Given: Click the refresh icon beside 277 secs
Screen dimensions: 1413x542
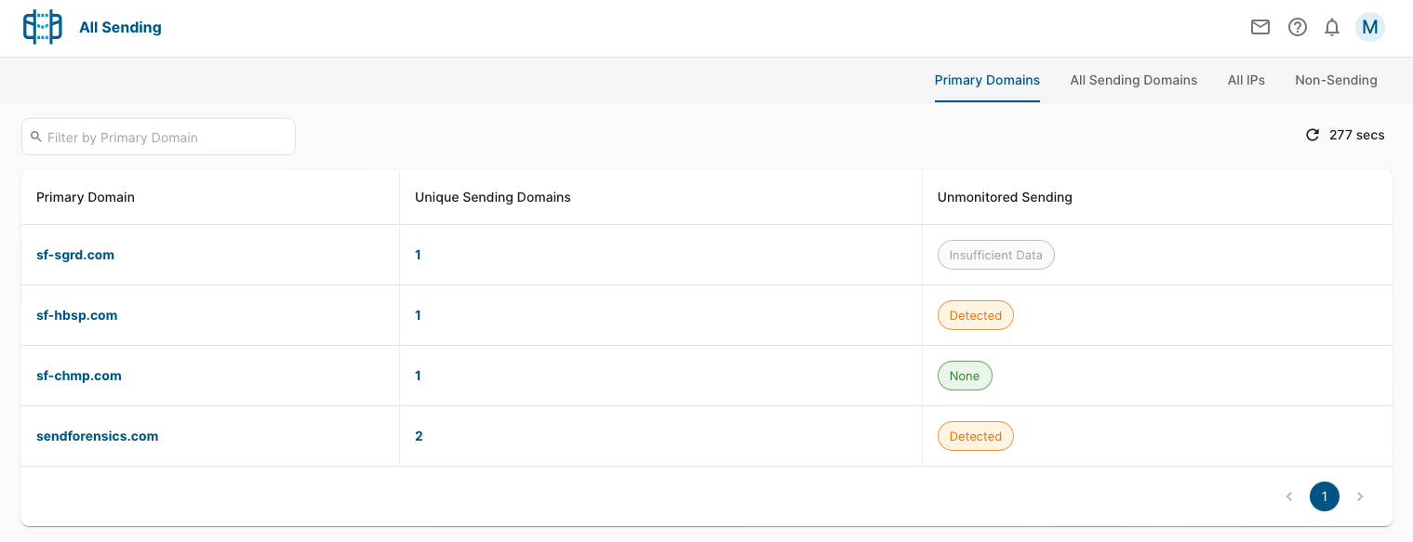Looking at the screenshot, I should [x=1313, y=135].
